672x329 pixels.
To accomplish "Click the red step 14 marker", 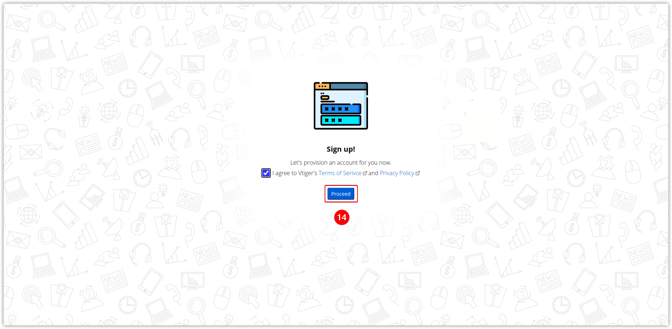I will (x=342, y=217).
